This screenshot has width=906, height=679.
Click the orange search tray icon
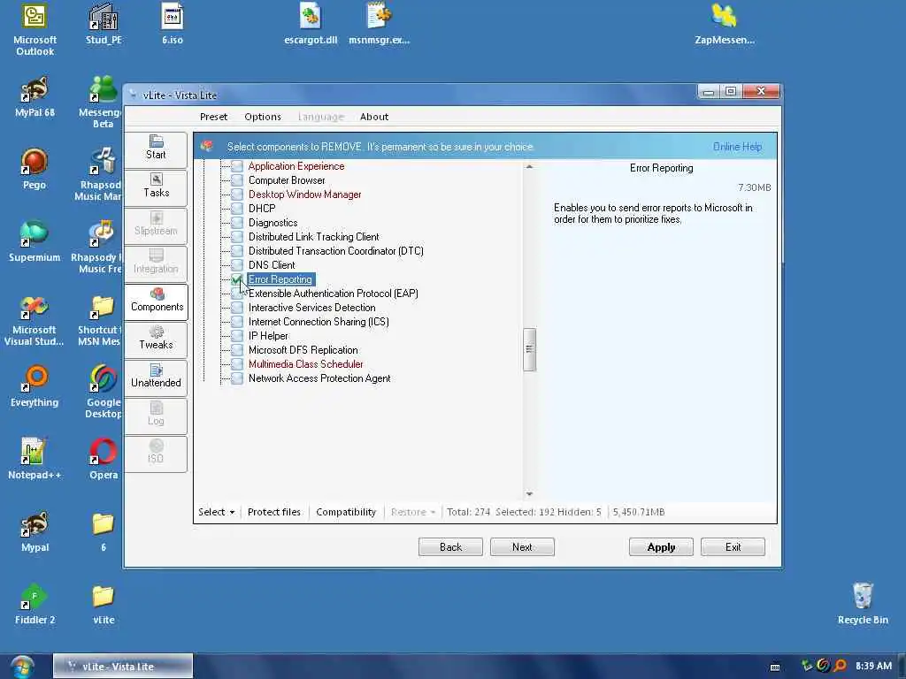pos(841,667)
